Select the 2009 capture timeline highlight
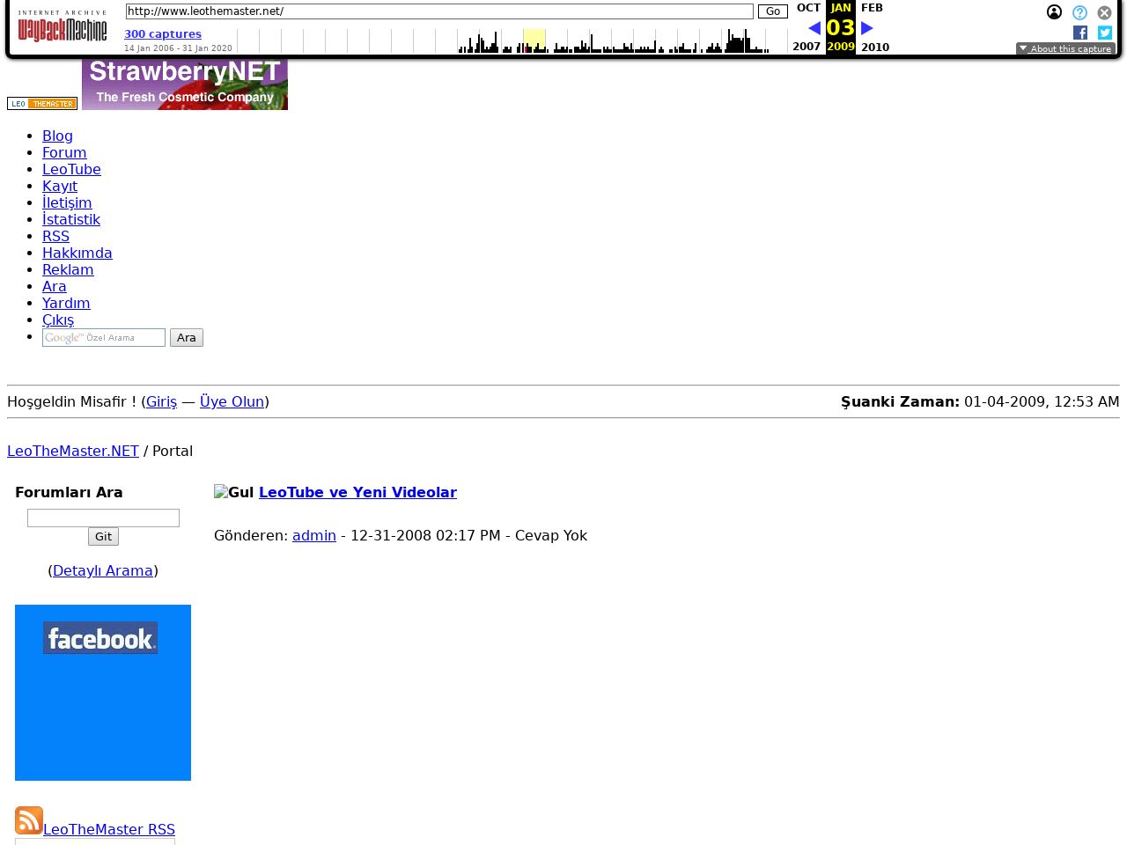The width and height of the screenshot is (1127, 845). click(534, 40)
